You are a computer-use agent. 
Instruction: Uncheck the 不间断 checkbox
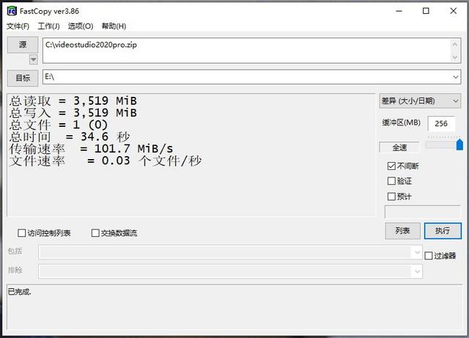click(x=391, y=166)
